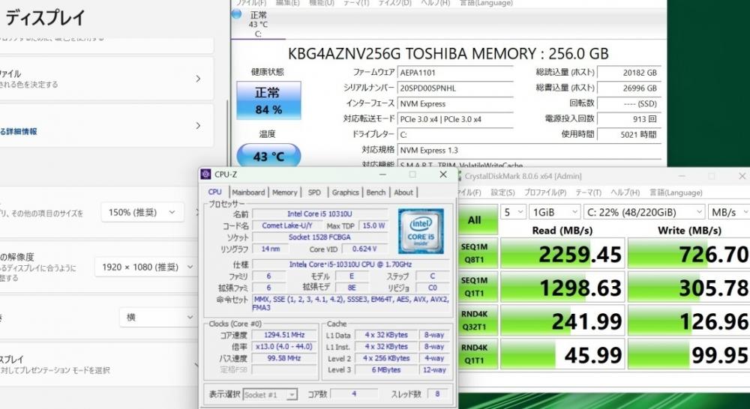Run the SEQ1M Q1T1 test
The height and width of the screenshot is (409, 750).
pyautogui.click(x=474, y=287)
